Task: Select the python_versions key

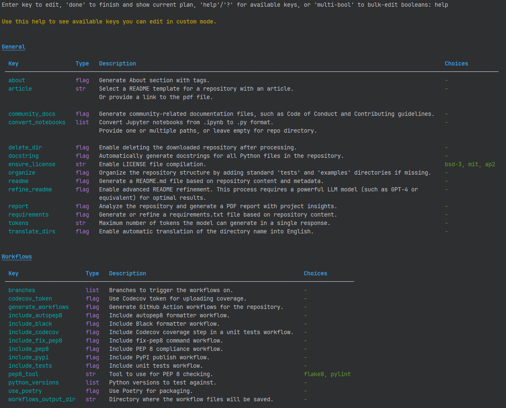Action: point(34,382)
